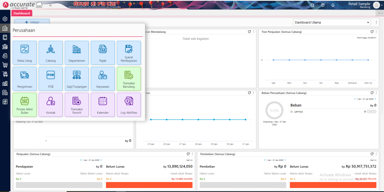This screenshot has width=384, height=192.
Task: Open Kegiatan Mendatang widget three-dot menu
Action: pyautogui.click(x=254, y=32)
